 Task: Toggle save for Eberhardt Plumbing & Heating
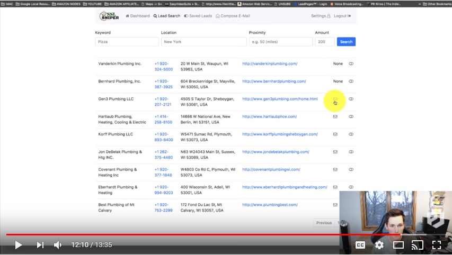[351, 187]
